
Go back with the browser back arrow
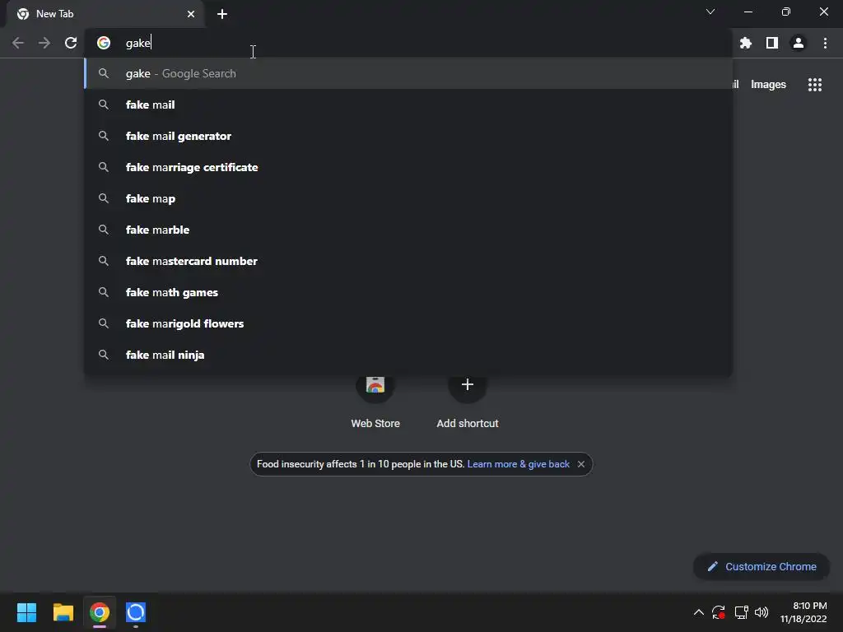tap(18, 43)
